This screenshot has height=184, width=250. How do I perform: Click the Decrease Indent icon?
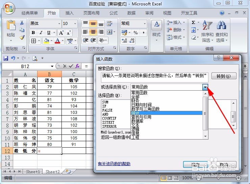coord(85,40)
